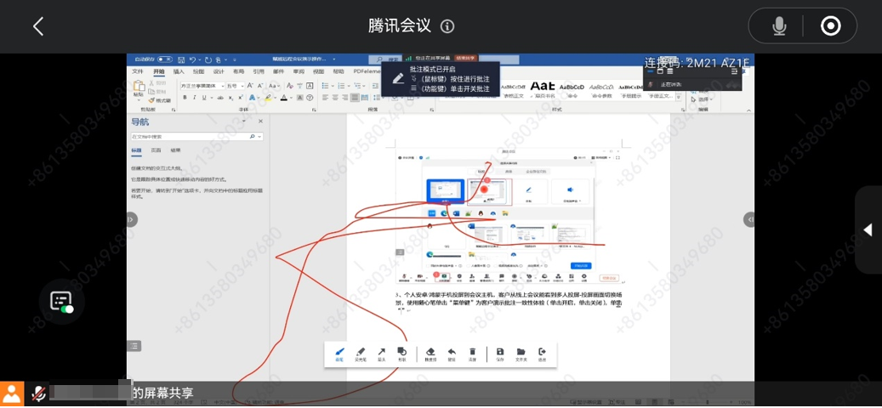
Task: Toggle the Word AutoSave switch
Action: coord(165,59)
